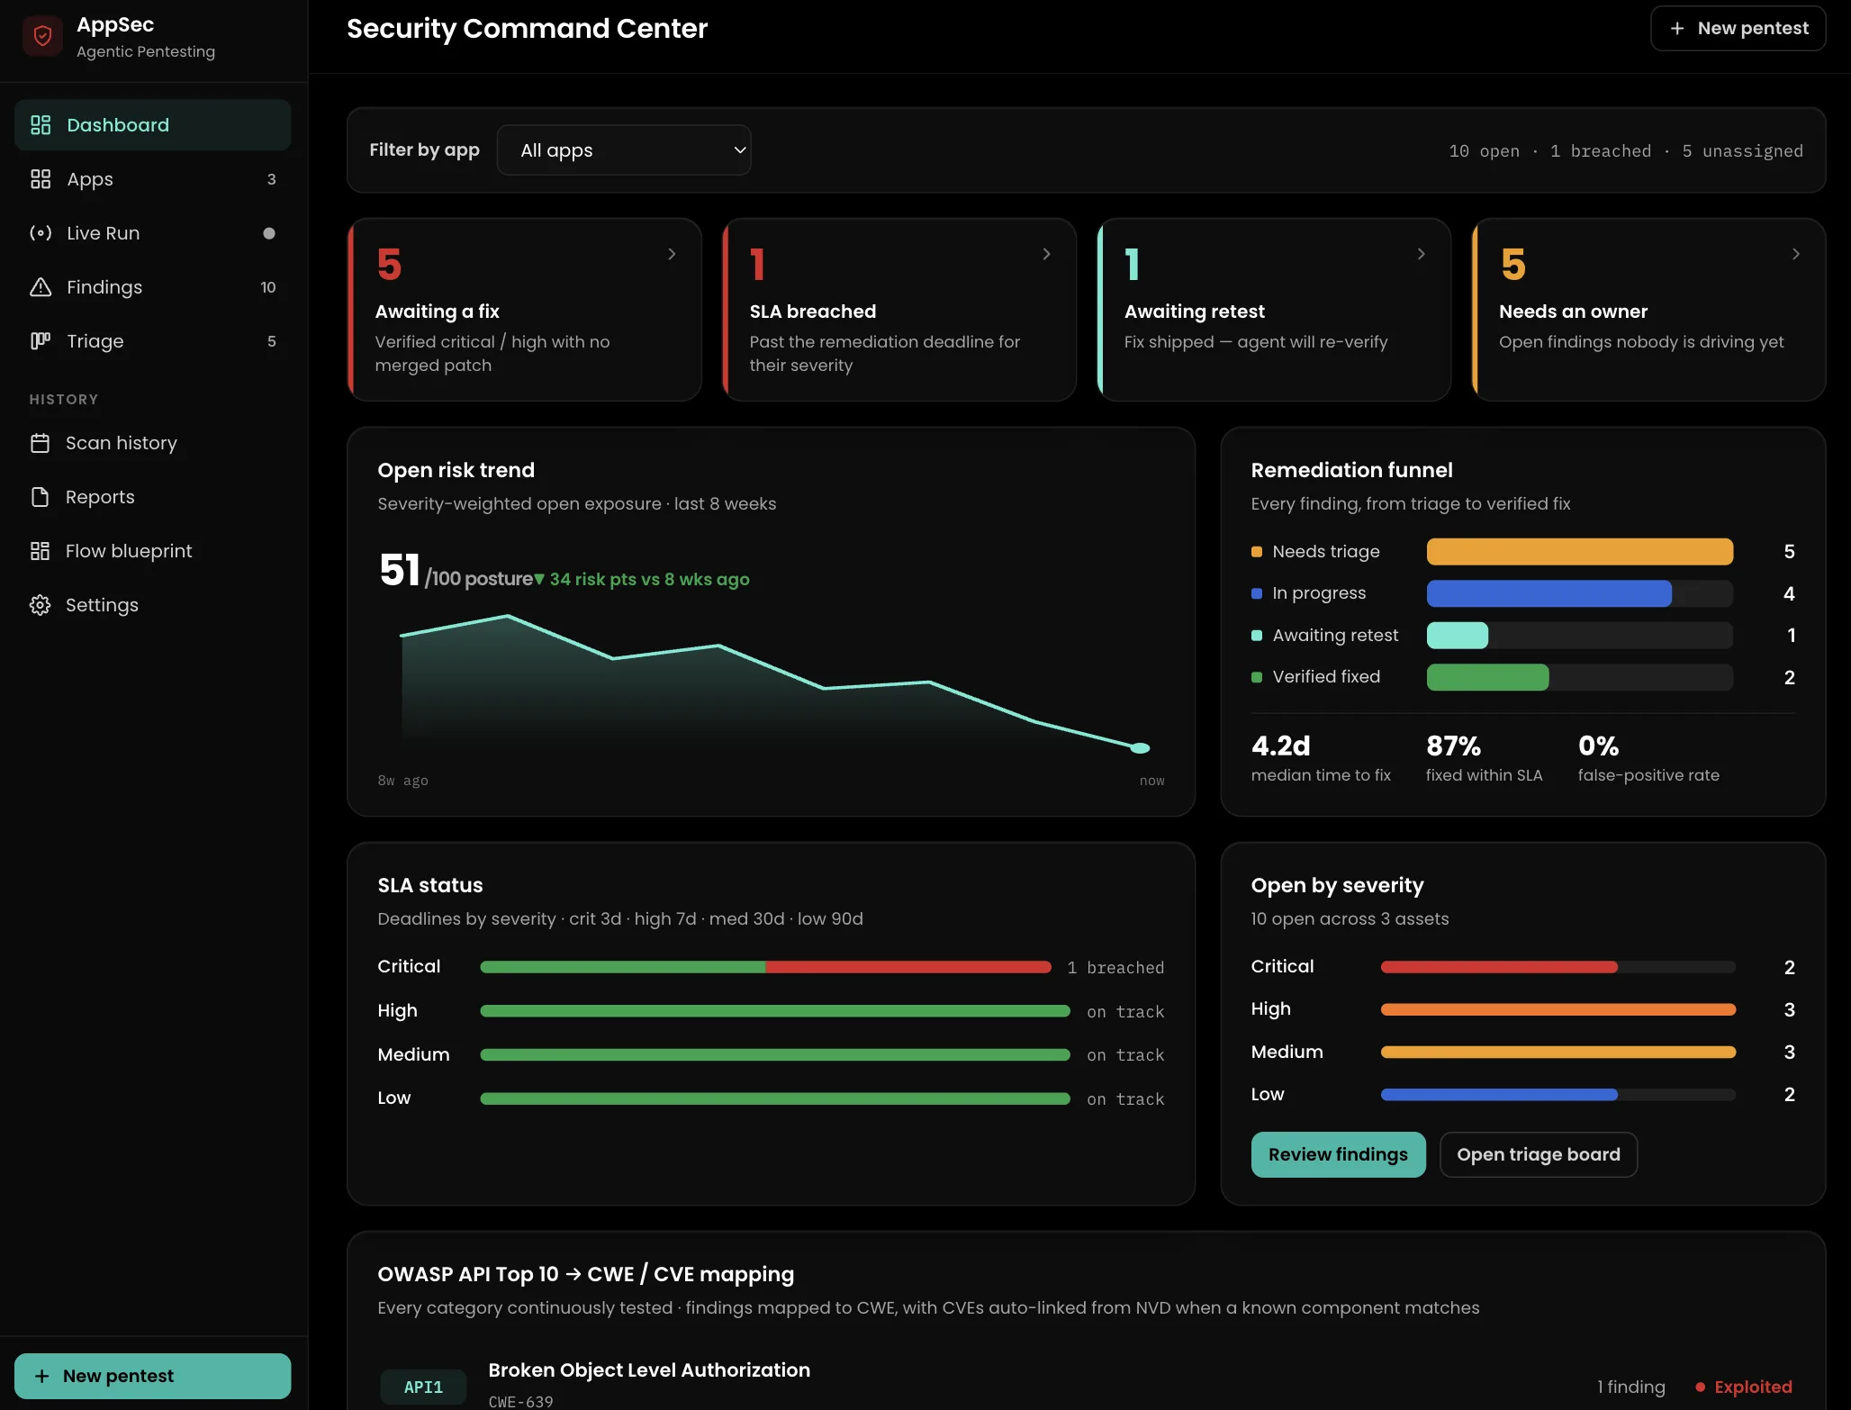Click the '1 breached' SLA label
1851x1410 pixels.
tap(1115, 968)
